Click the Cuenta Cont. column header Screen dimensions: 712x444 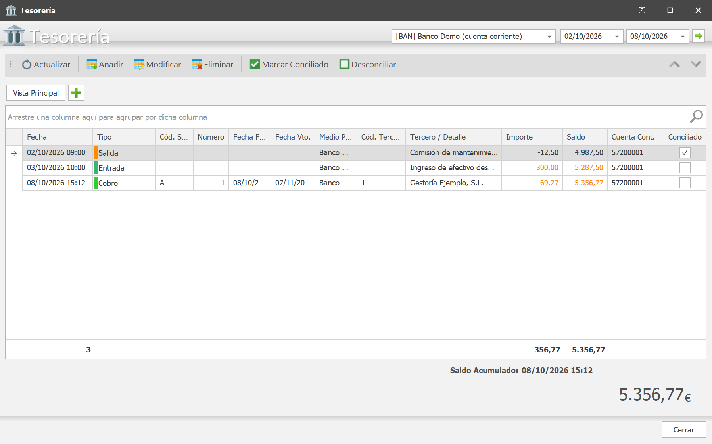(635, 137)
